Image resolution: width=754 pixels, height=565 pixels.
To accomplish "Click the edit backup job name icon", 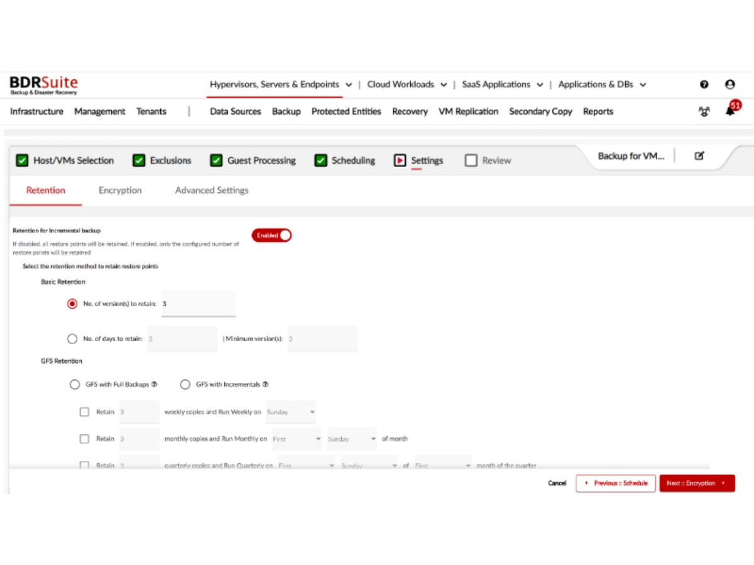I will tap(699, 156).
